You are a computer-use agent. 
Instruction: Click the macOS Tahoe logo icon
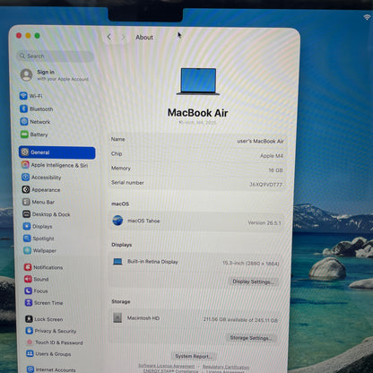(x=117, y=221)
